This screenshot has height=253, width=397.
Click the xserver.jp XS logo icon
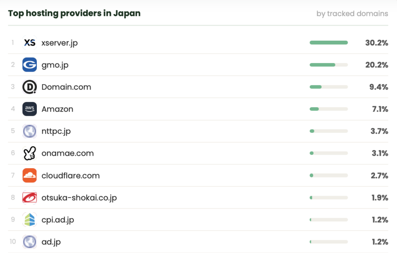click(29, 43)
